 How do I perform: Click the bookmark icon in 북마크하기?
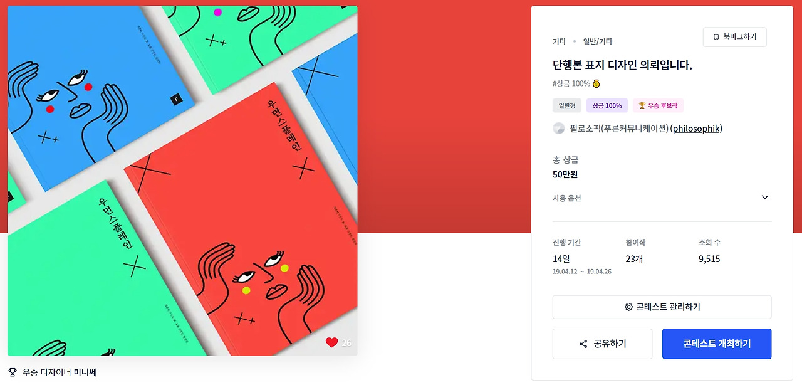716,37
